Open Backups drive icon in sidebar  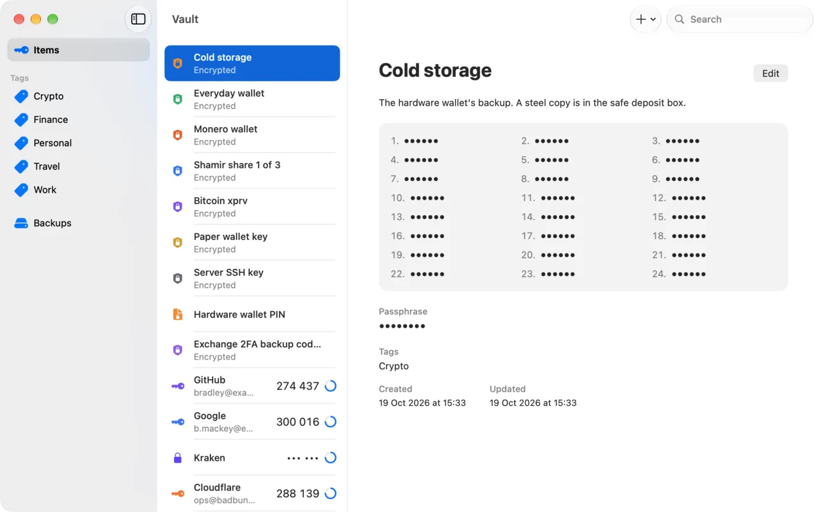click(21, 223)
